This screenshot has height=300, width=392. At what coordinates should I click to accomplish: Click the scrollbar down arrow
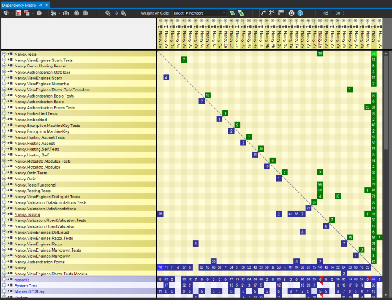click(386, 296)
